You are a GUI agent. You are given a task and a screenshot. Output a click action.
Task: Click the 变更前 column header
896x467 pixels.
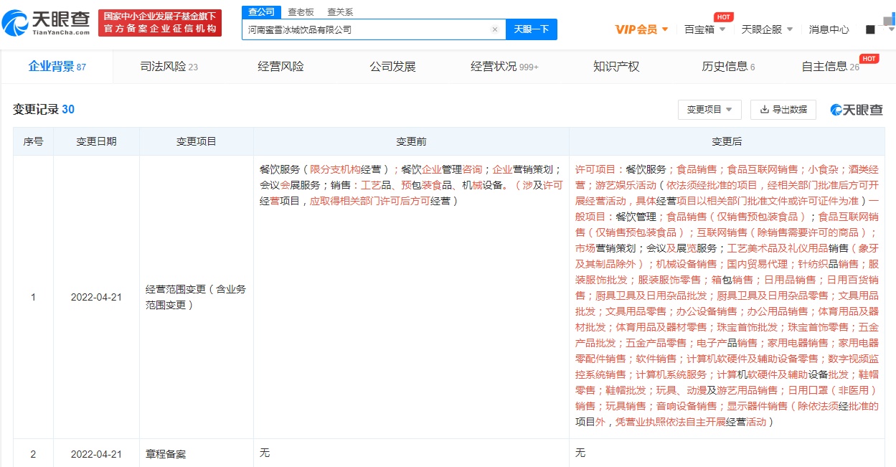411,142
